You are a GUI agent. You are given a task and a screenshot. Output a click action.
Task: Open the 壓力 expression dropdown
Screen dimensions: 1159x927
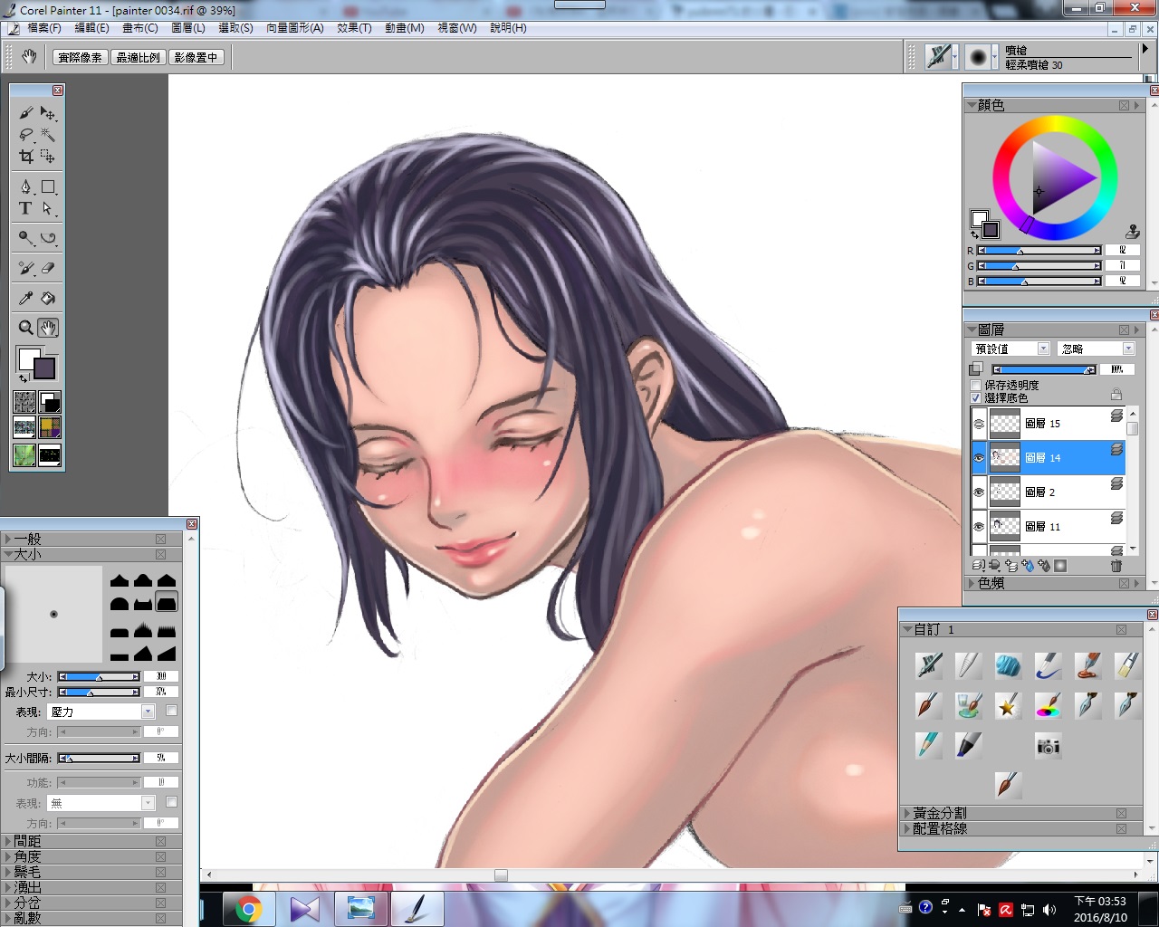(x=148, y=712)
